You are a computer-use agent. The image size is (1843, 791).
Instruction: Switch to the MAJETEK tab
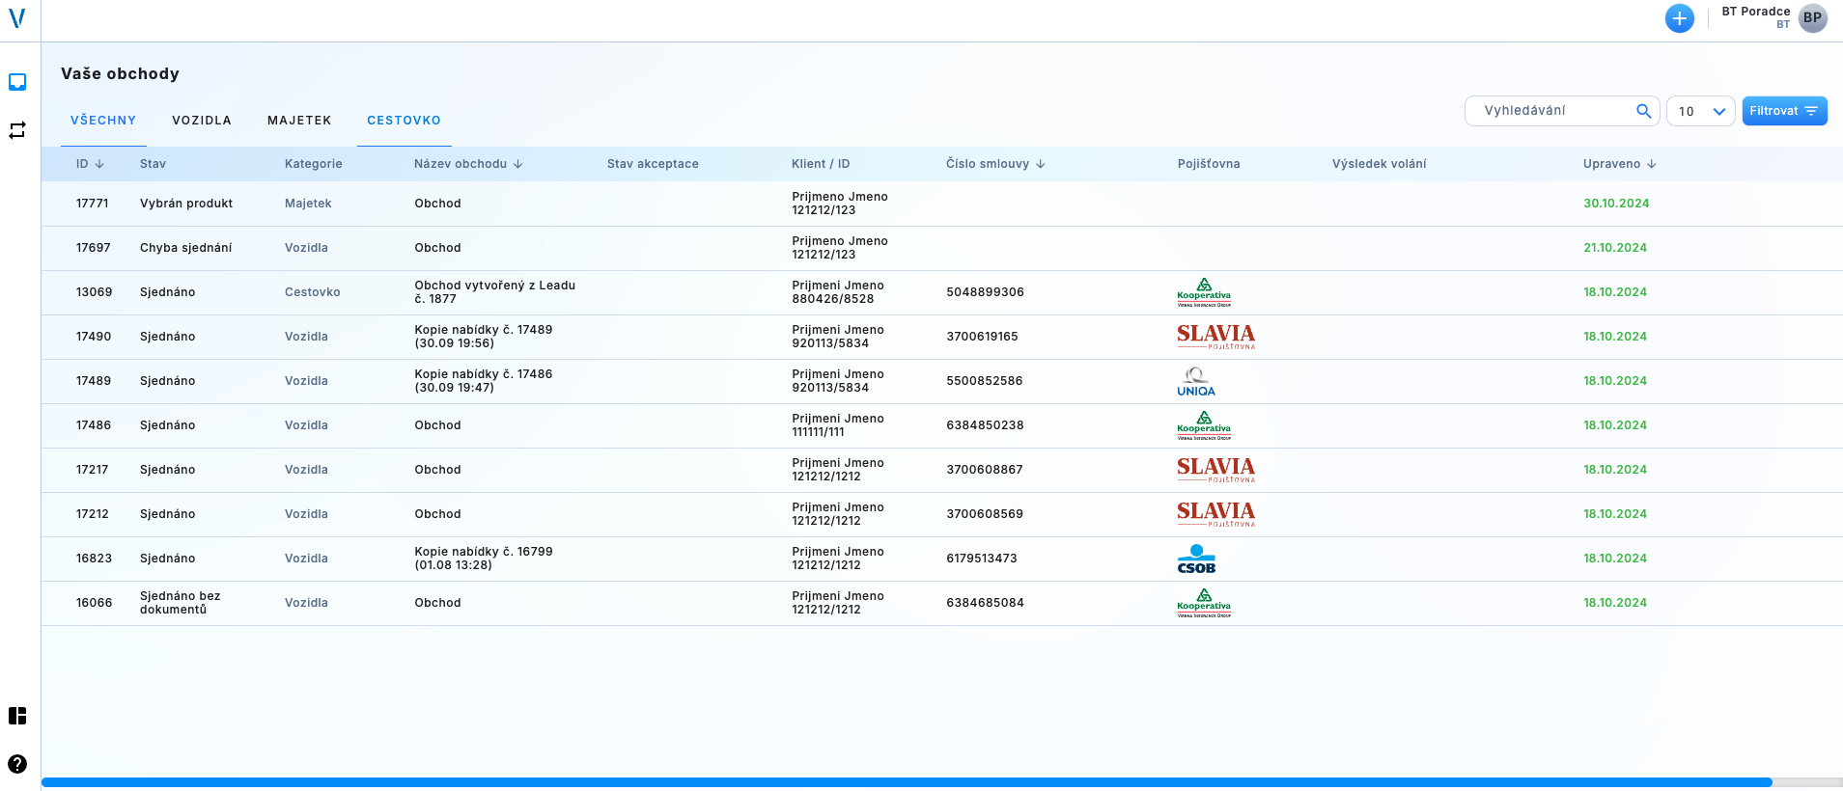[299, 121]
